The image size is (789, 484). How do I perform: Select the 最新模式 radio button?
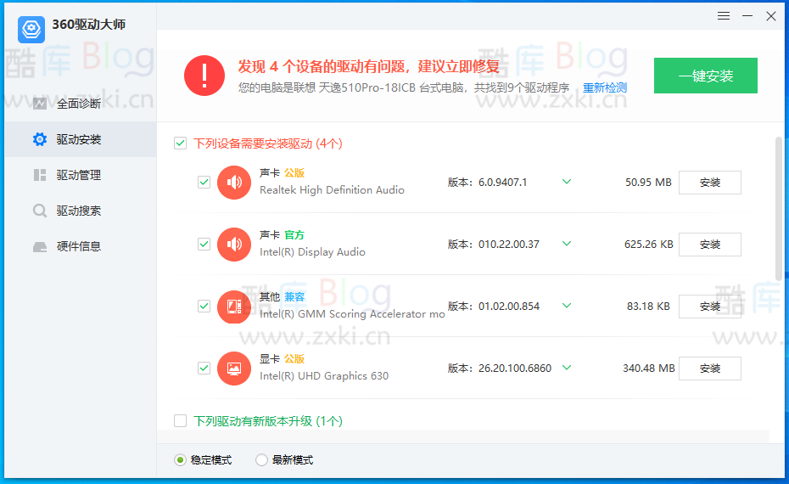click(261, 460)
